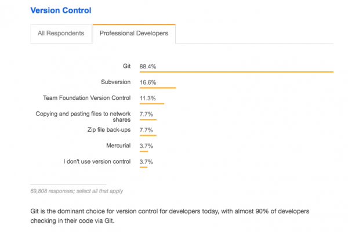
Task: Click the Team Foundation Version Control bar
Action: [x=152, y=104]
